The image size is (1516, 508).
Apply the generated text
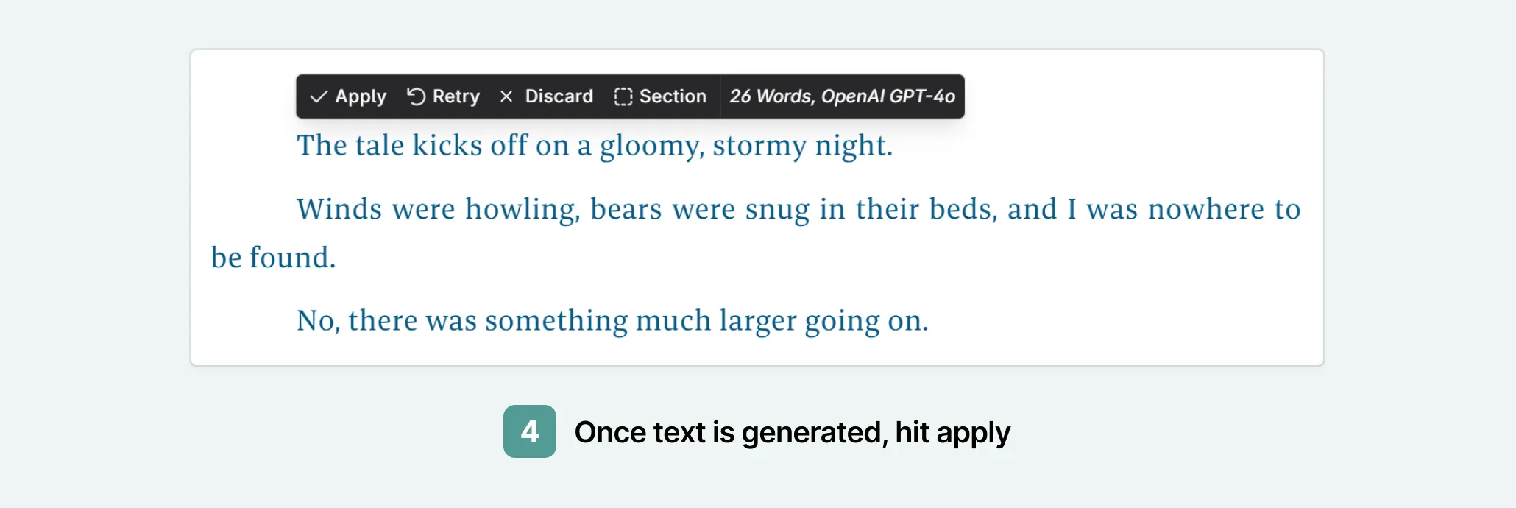(361, 96)
